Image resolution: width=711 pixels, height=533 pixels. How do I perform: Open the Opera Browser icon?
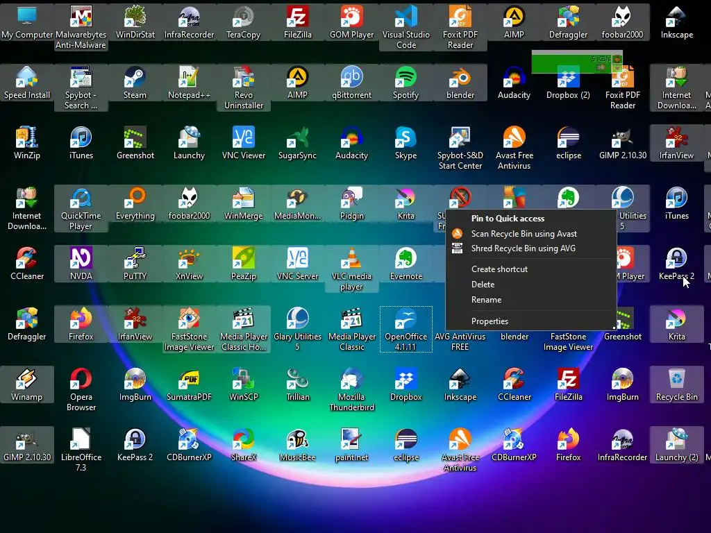[x=81, y=389]
